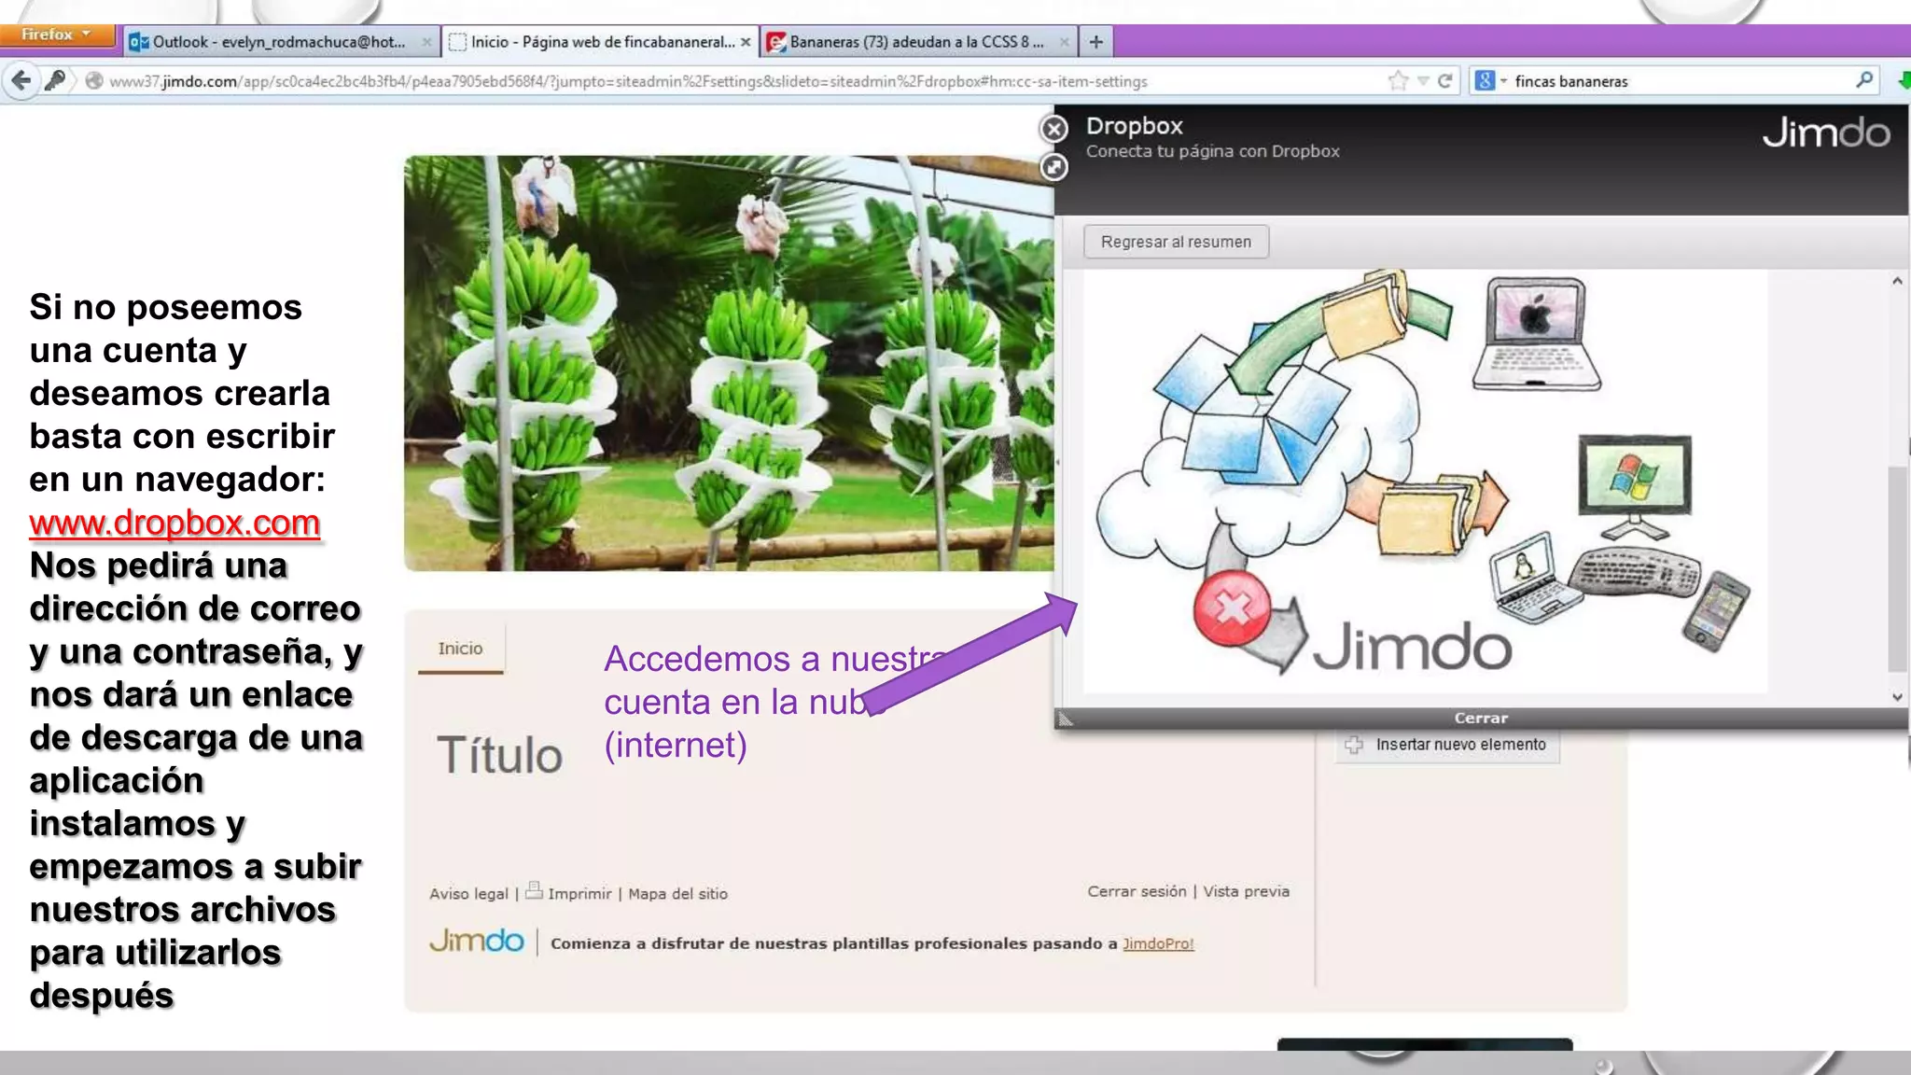
Task: Click the 'Título' heading on the page
Action: click(x=500, y=755)
